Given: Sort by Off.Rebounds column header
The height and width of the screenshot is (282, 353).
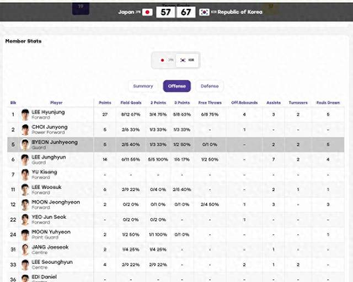Looking at the screenshot, I should coord(244,103).
